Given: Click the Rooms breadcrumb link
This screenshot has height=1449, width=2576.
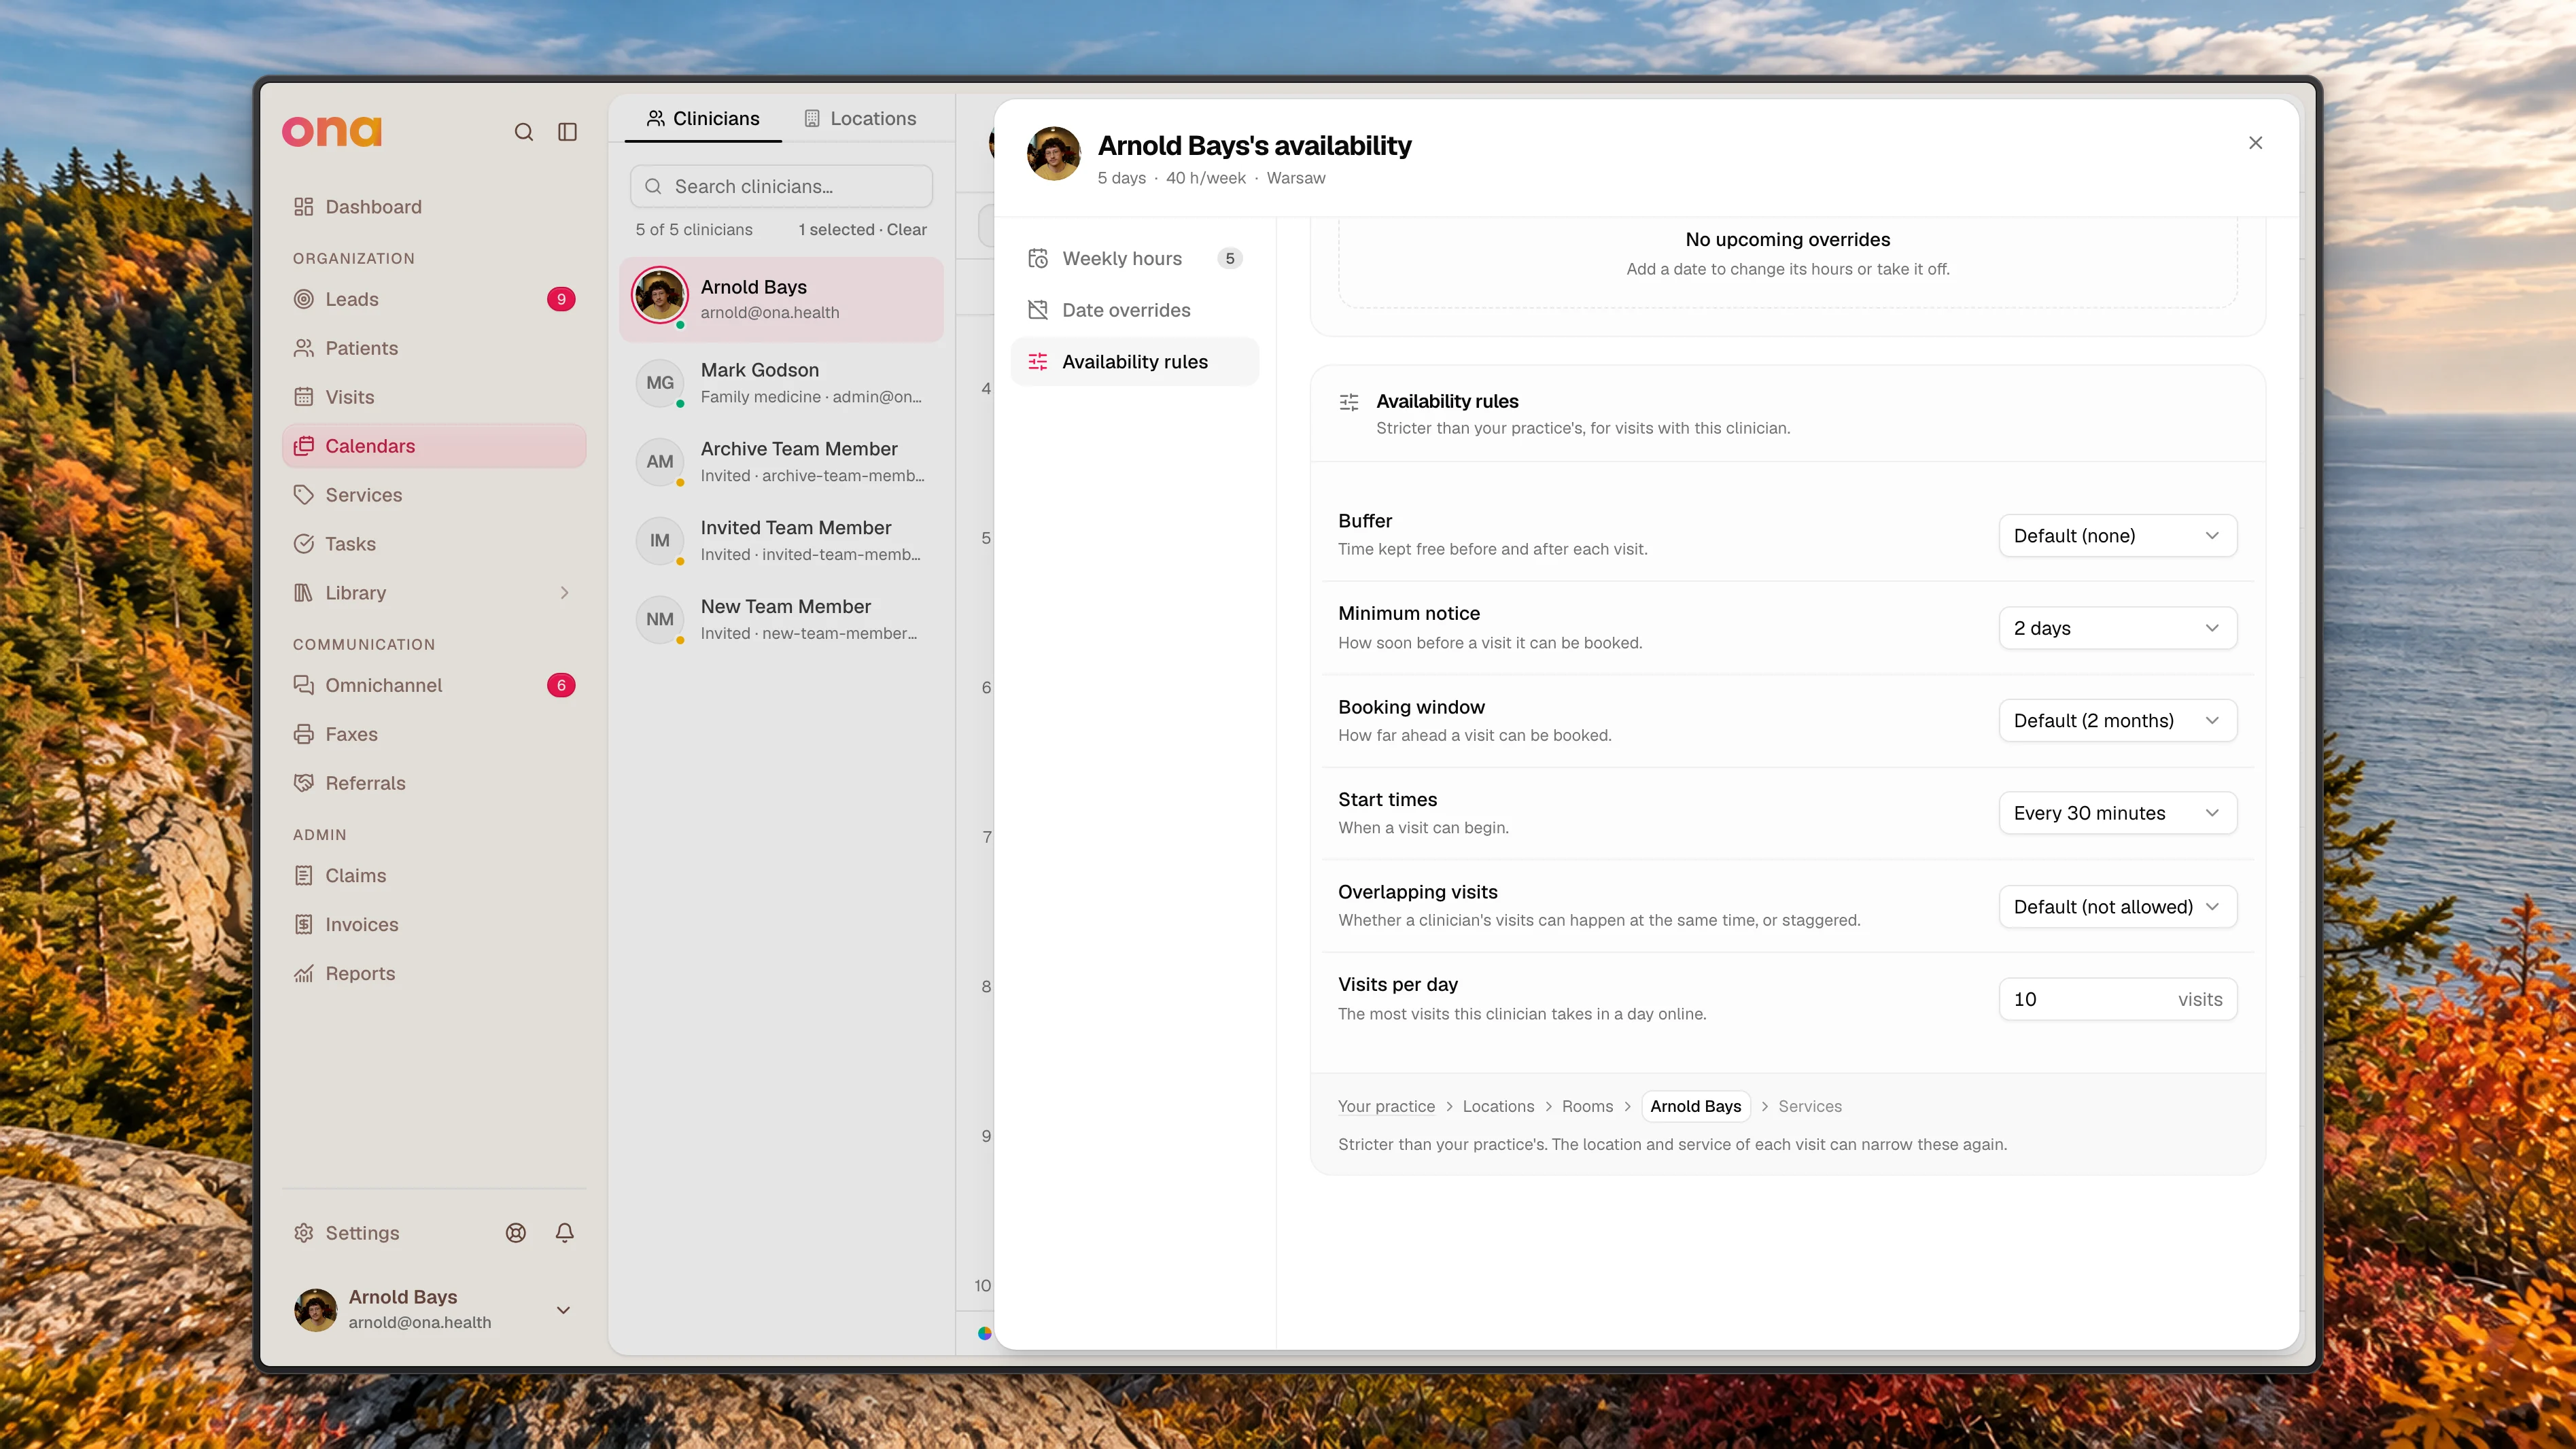Looking at the screenshot, I should coord(1587,1106).
